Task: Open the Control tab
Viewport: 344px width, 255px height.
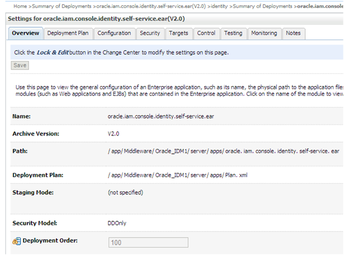Action: pyautogui.click(x=206, y=33)
